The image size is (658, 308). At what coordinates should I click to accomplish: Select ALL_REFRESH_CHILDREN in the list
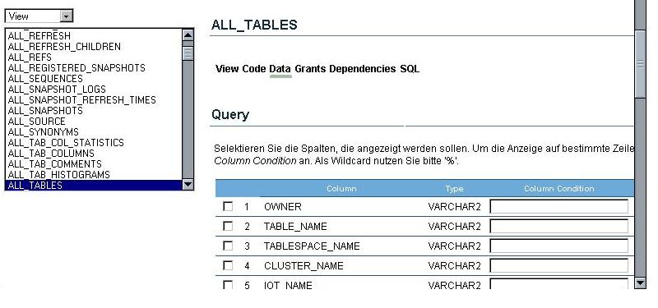pyautogui.click(x=64, y=47)
